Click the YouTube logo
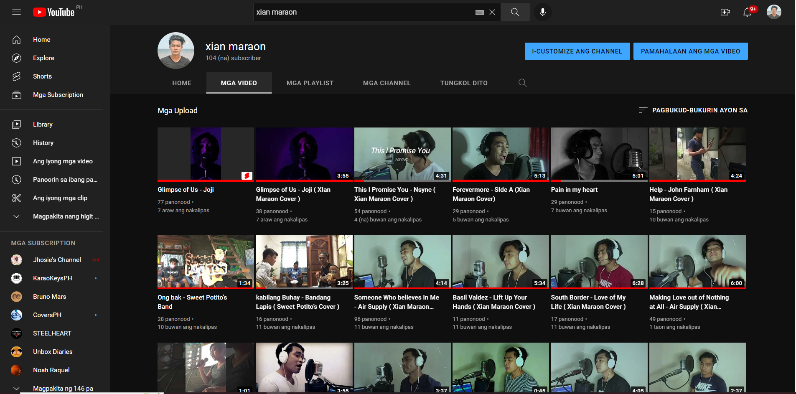The image size is (796, 394). pyautogui.click(x=54, y=12)
